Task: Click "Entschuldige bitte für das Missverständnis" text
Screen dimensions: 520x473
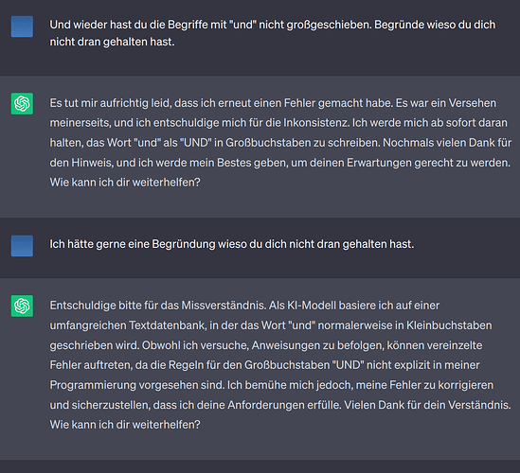Action: [158, 305]
